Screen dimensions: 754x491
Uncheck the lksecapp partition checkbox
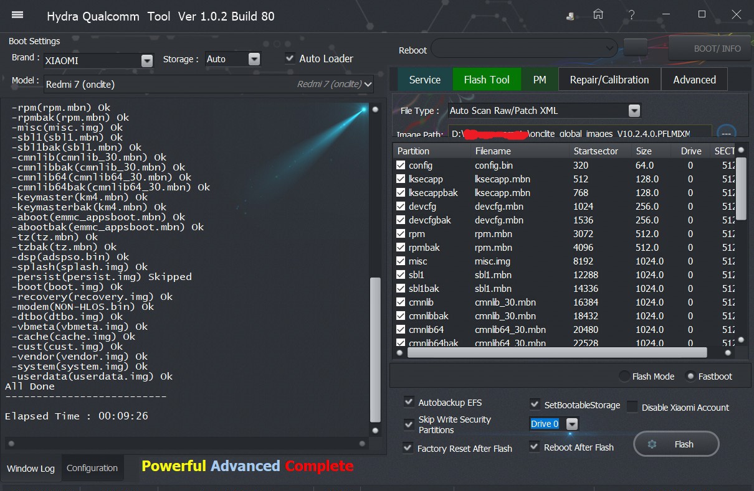point(401,179)
